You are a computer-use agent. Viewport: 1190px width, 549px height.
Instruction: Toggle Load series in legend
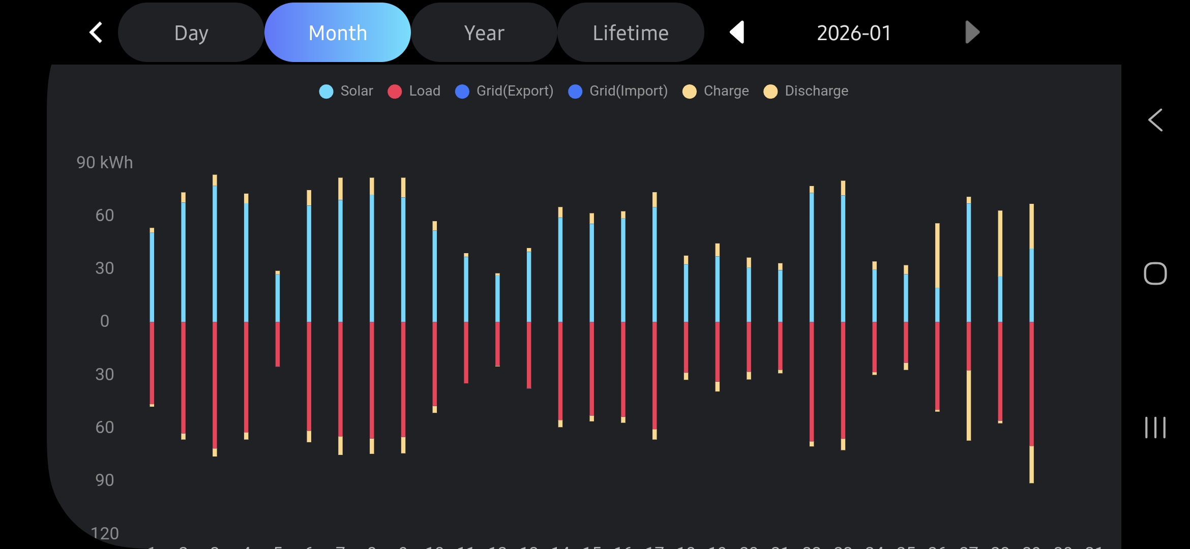[424, 91]
